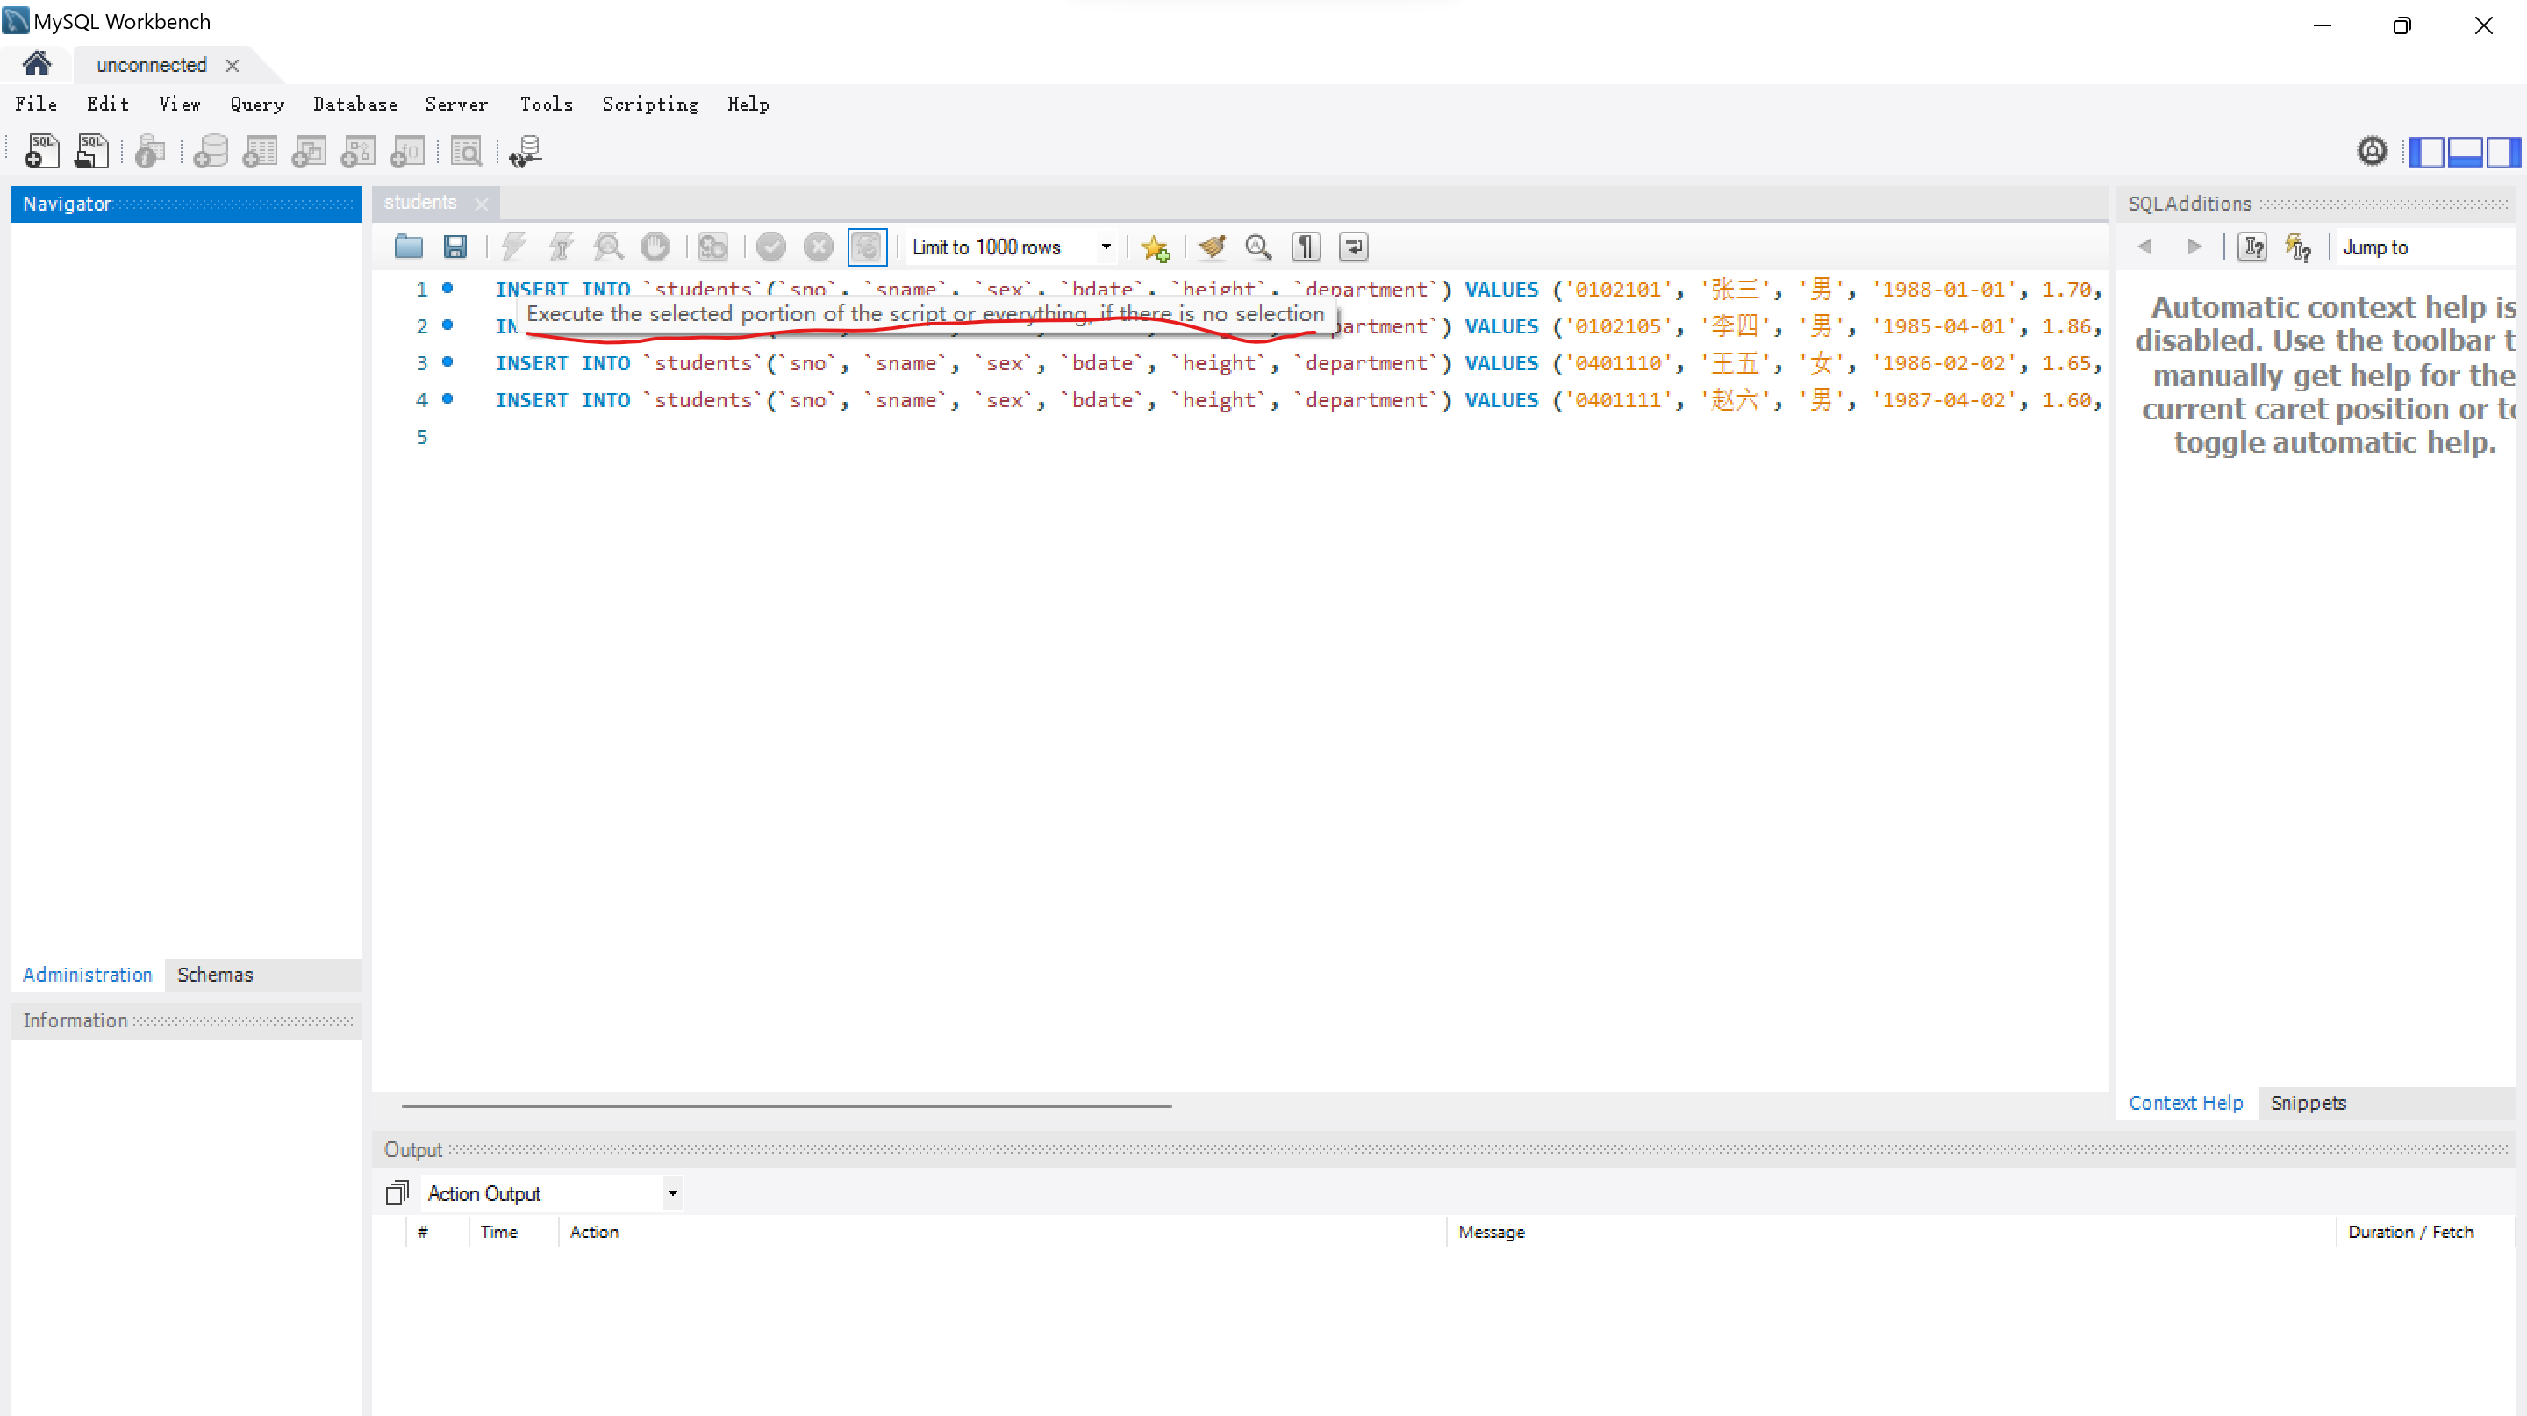Close the students query tab
This screenshot has width=2527, height=1416.
point(482,204)
